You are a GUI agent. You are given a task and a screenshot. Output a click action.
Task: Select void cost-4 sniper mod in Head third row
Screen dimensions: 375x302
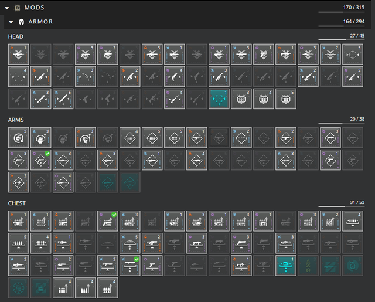point(175,99)
